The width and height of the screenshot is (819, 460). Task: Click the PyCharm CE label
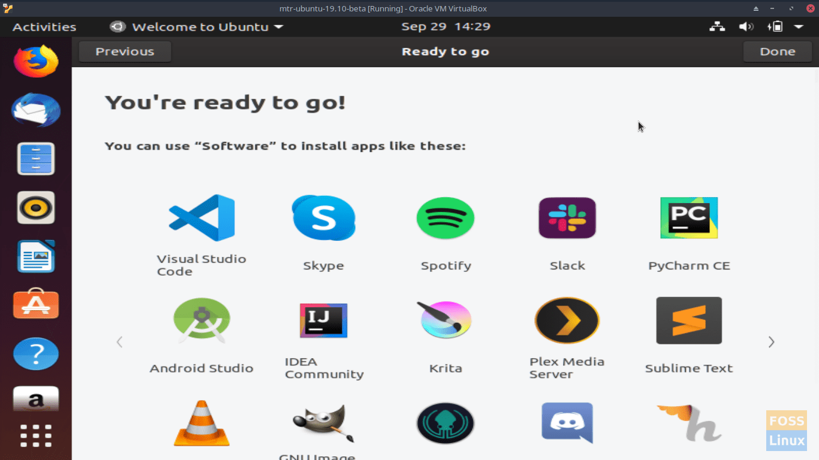tap(689, 266)
